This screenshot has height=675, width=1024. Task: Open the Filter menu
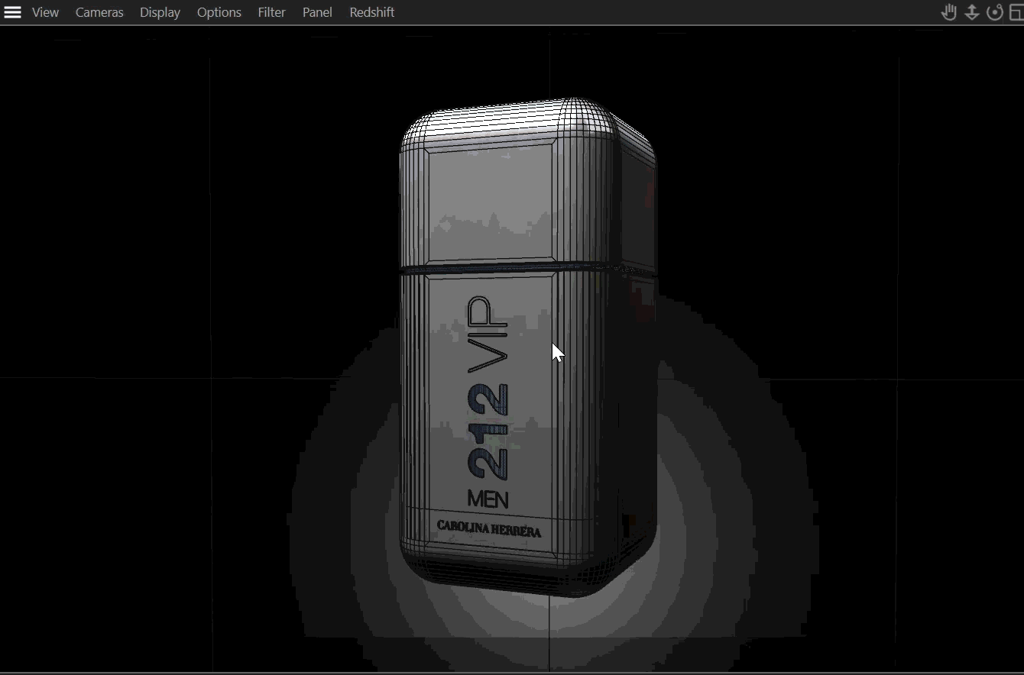coord(271,12)
